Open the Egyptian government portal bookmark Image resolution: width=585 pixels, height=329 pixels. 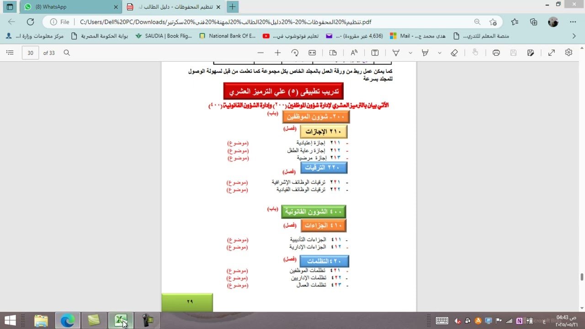click(100, 36)
